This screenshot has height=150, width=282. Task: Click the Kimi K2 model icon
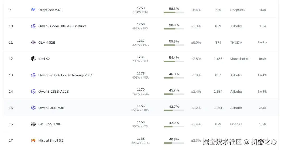click(x=33, y=59)
